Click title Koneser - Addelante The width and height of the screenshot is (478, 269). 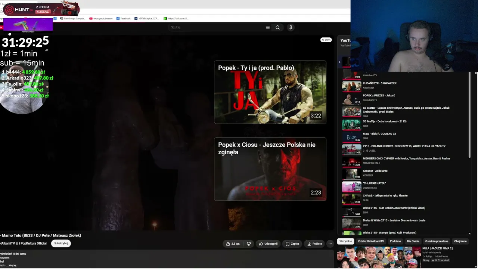(x=375, y=171)
